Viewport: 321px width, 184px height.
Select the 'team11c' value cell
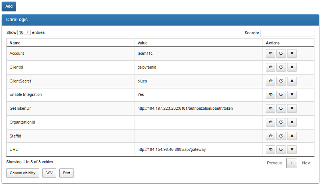point(198,53)
